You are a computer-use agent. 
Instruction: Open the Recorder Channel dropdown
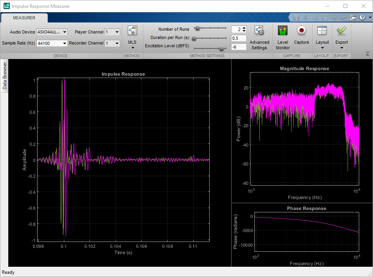(x=112, y=43)
